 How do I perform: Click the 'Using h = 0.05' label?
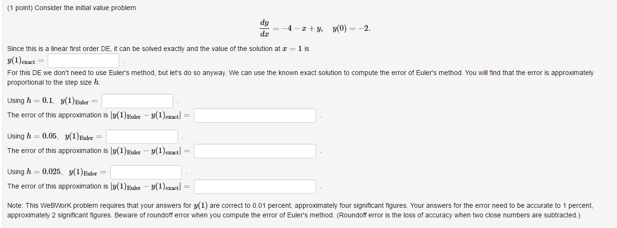[x=55, y=137]
